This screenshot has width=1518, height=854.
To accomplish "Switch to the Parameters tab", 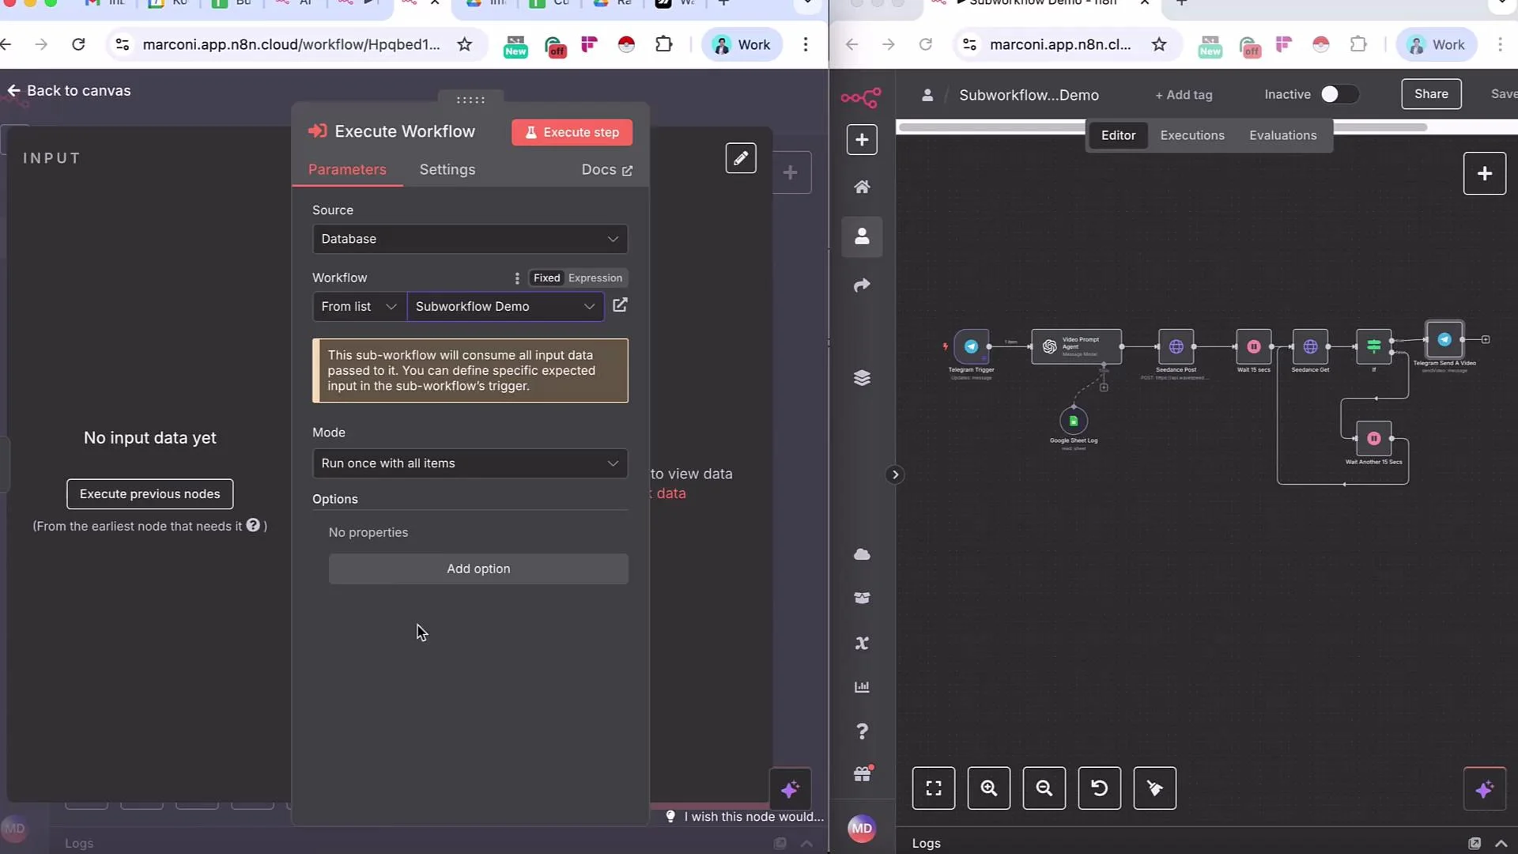I will tap(347, 170).
